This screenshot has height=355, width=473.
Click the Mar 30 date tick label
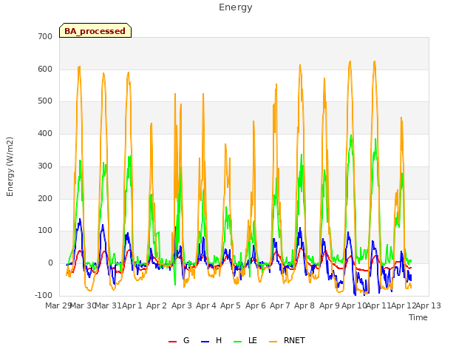click(83, 305)
